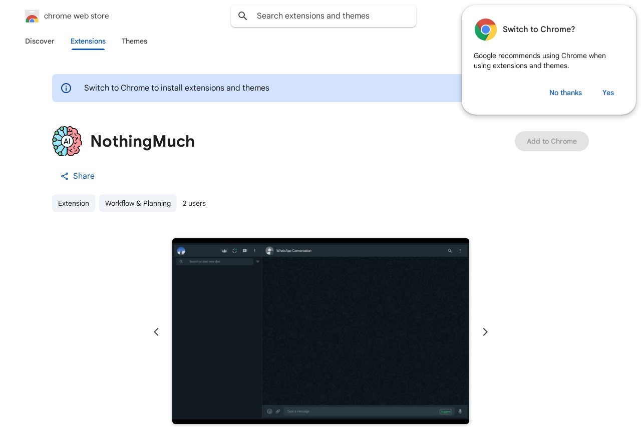Focus the Search extensions and themes field
This screenshot has height=427, width=641.
point(324,16)
